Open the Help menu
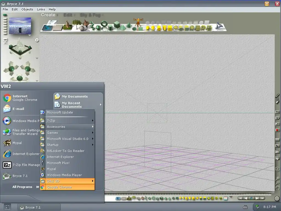Image resolution: width=281 pixels, height=211 pixels. [52, 9]
